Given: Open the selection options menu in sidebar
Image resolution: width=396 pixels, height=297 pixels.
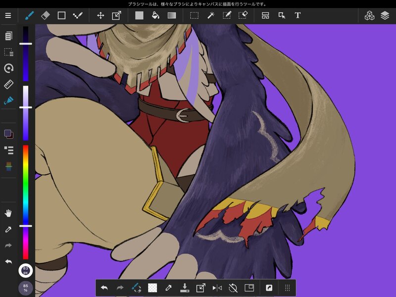Looking at the screenshot, I should click(8, 52).
